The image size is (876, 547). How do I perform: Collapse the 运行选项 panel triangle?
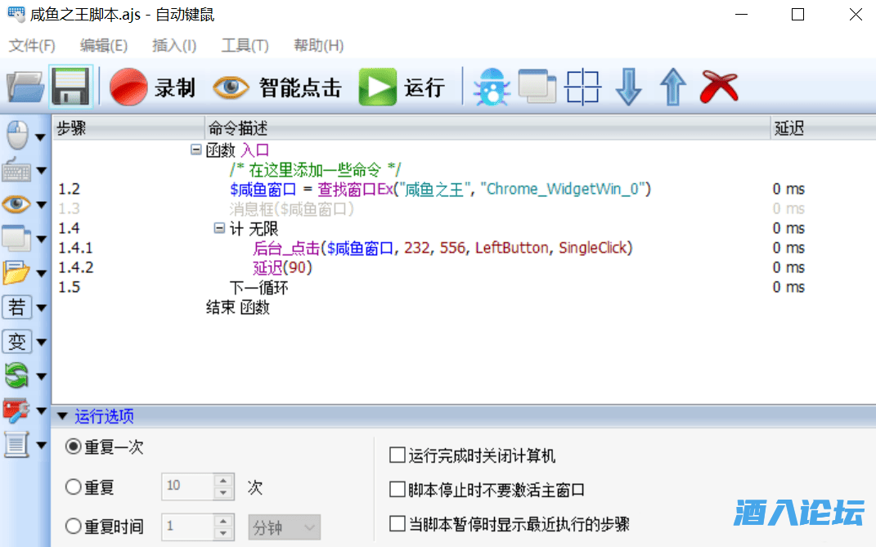pos(62,416)
